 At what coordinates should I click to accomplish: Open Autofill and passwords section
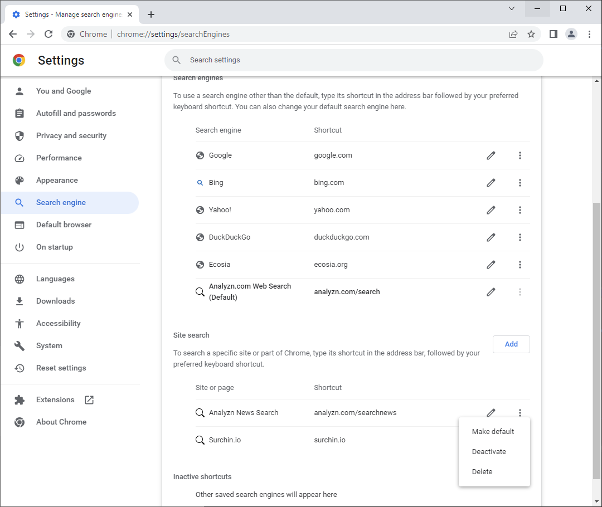pyautogui.click(x=70, y=113)
